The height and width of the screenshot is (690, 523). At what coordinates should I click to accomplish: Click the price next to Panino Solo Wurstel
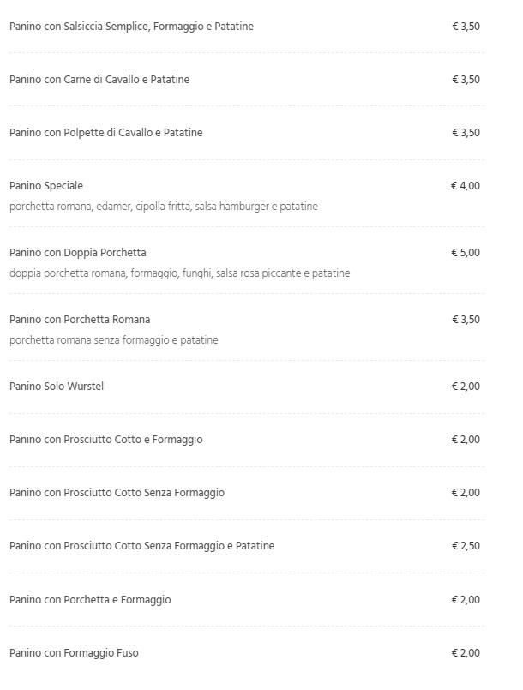click(466, 387)
